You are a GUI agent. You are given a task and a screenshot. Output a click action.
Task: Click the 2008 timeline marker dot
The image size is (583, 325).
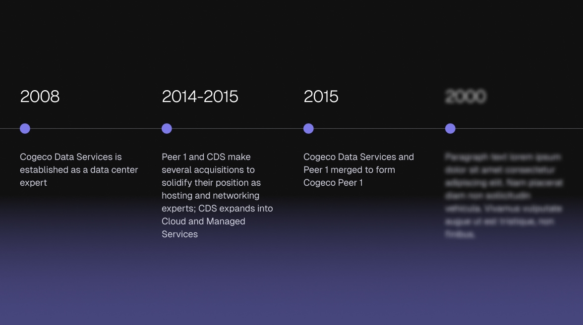[x=25, y=128]
